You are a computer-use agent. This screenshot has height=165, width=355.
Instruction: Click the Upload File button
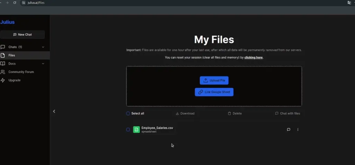pyautogui.click(x=214, y=80)
